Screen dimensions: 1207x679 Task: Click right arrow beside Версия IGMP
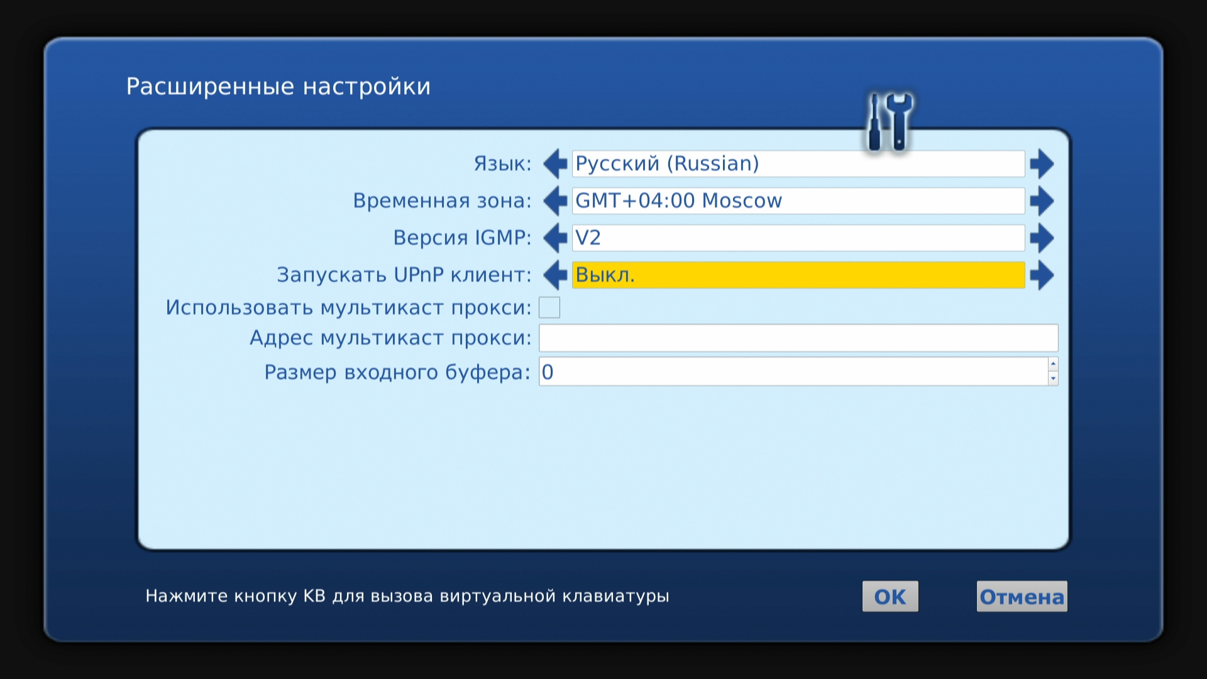(1042, 238)
